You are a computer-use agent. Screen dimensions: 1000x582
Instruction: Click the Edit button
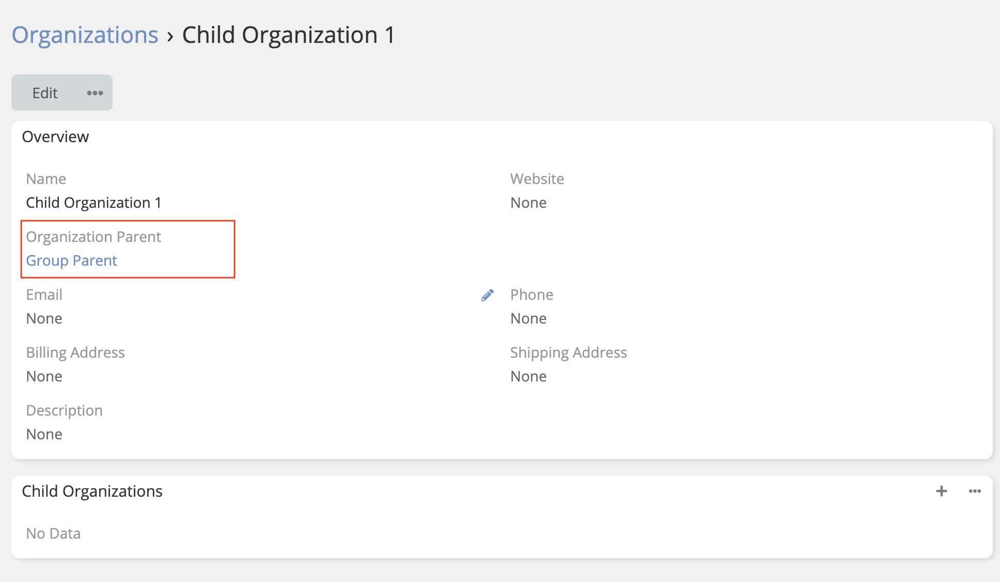[45, 93]
